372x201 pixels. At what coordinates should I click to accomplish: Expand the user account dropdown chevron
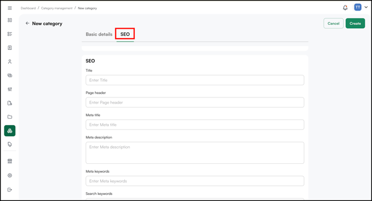click(366, 7)
